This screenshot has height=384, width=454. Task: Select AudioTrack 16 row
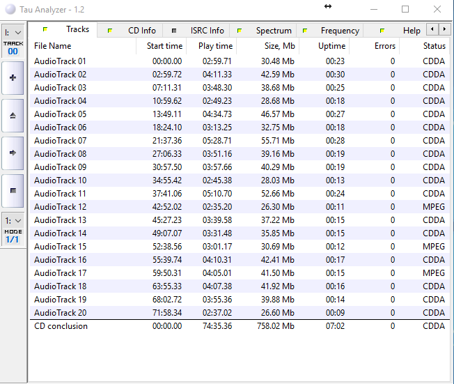(240, 260)
